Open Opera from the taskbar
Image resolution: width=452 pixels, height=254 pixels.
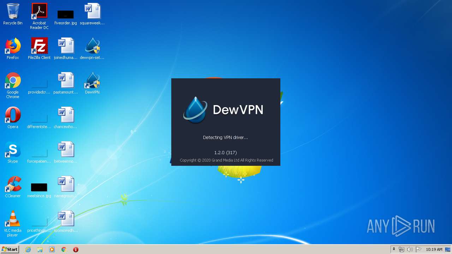(76, 249)
